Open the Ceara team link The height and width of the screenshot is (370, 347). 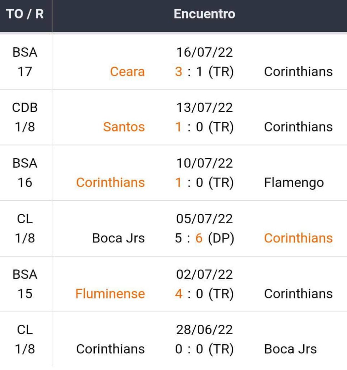tap(127, 72)
